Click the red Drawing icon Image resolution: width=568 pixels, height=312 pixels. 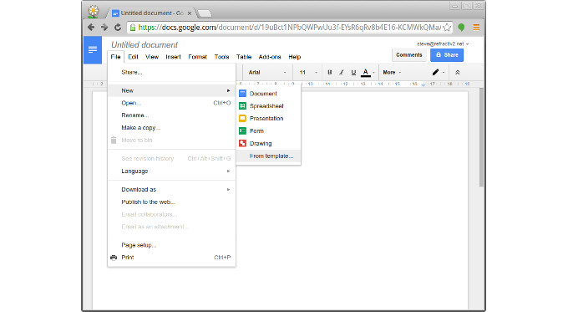242,143
